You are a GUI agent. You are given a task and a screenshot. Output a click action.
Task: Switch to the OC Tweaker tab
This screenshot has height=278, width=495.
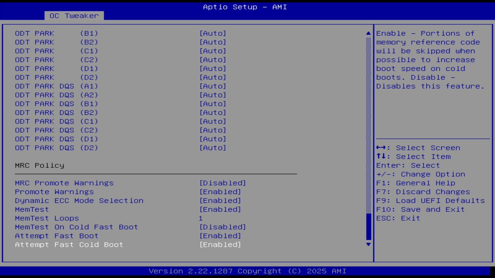pyautogui.click(x=74, y=16)
